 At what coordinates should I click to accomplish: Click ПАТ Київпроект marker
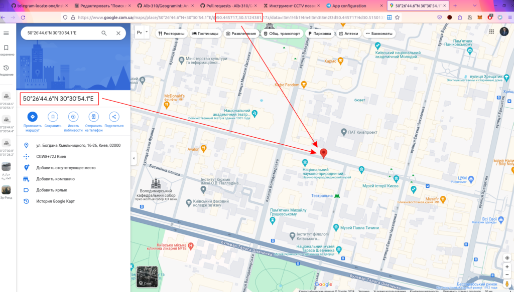pyautogui.click(x=343, y=132)
